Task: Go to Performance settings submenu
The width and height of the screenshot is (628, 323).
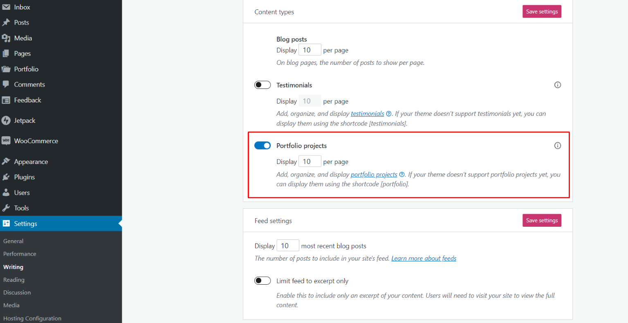Action: pyautogui.click(x=20, y=254)
